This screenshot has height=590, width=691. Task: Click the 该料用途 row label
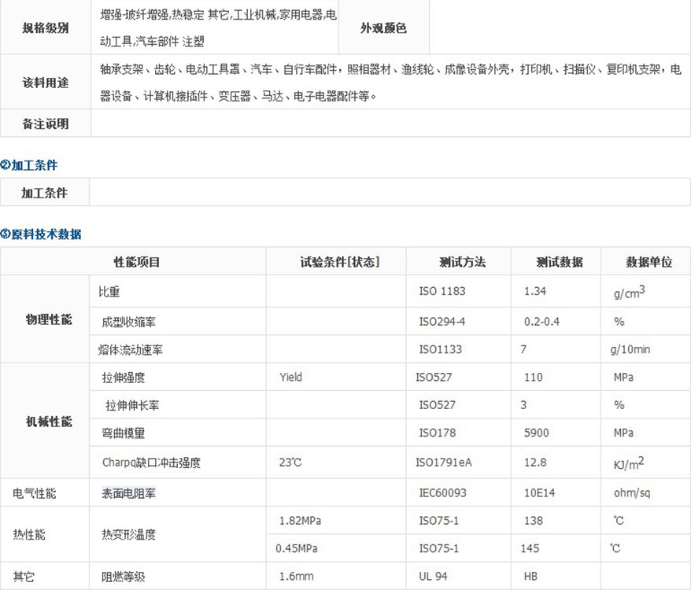pyautogui.click(x=46, y=83)
